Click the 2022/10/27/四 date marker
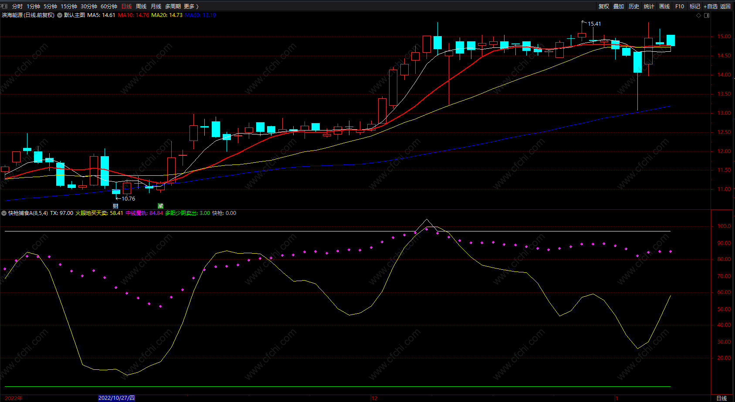 [x=116, y=398]
